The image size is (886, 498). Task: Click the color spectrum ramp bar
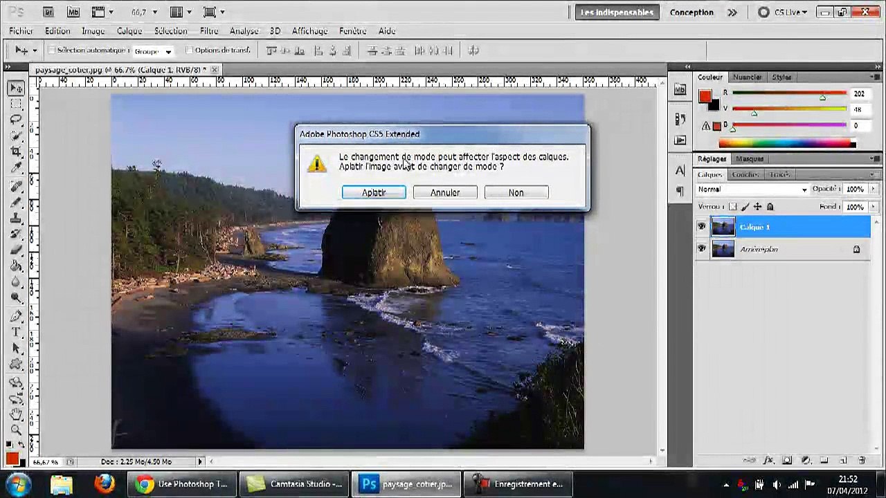pos(788,143)
